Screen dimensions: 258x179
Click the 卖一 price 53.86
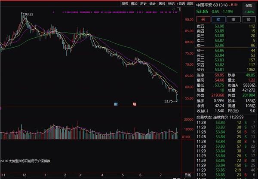(x=219, y=45)
